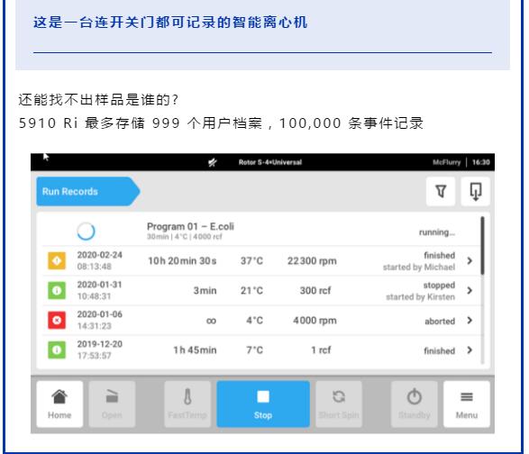Open the filter icon in Run Records
This screenshot has width=529, height=454.
(x=441, y=191)
